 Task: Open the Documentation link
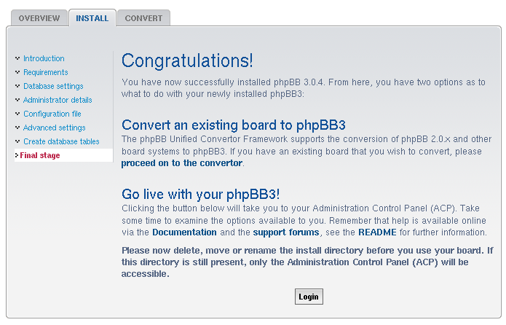184,232
